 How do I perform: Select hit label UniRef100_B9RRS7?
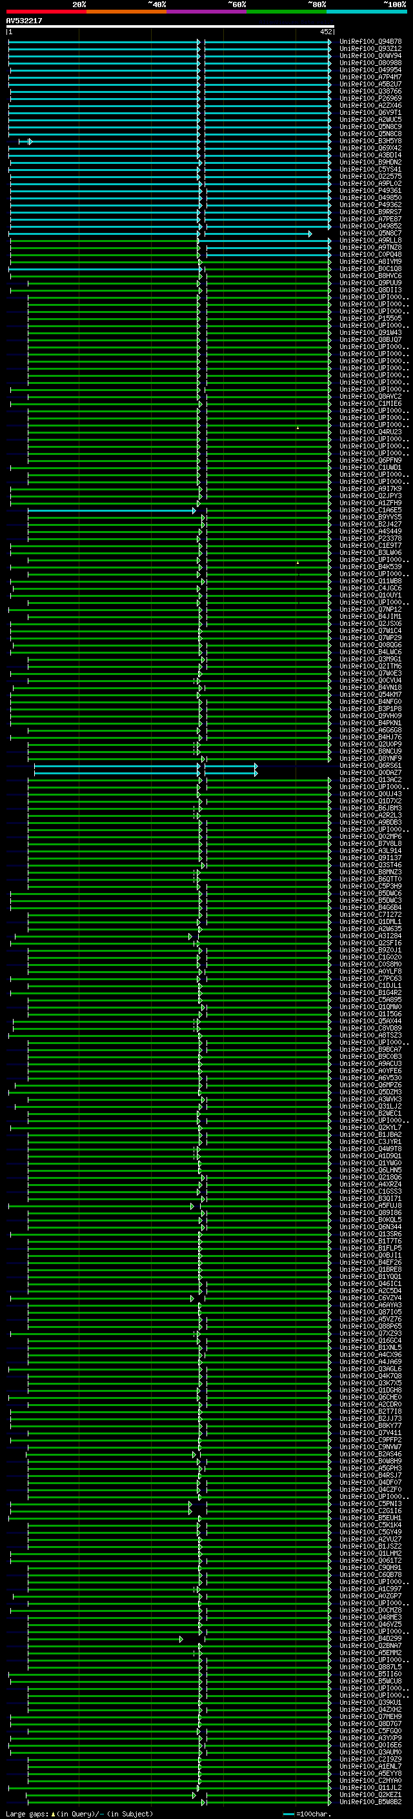point(370,212)
